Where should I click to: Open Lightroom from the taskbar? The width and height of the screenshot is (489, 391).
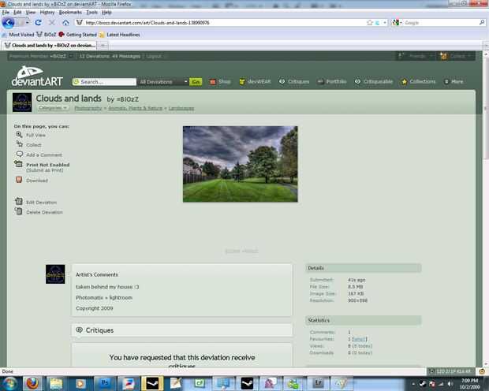click(x=318, y=383)
